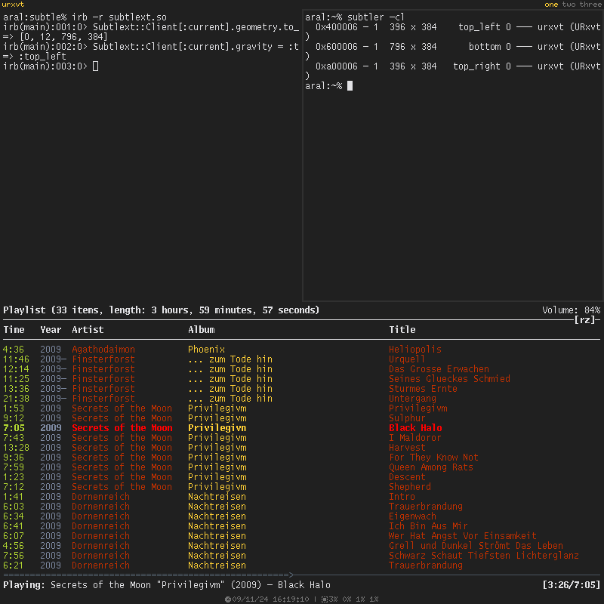Select the track "Heliopolis" by Agathodaimon
Image resolution: width=604 pixels, height=604 pixels.
coord(414,350)
